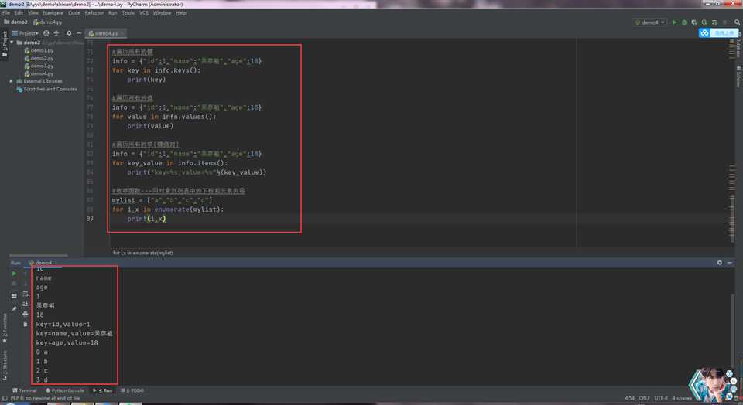Image resolution: width=743 pixels, height=405 pixels.
Task: Open Search Everywhere magnifier icon
Action: pyautogui.click(x=737, y=22)
